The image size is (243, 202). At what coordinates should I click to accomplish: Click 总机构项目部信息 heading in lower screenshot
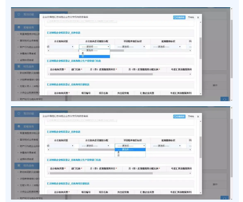point(68,183)
